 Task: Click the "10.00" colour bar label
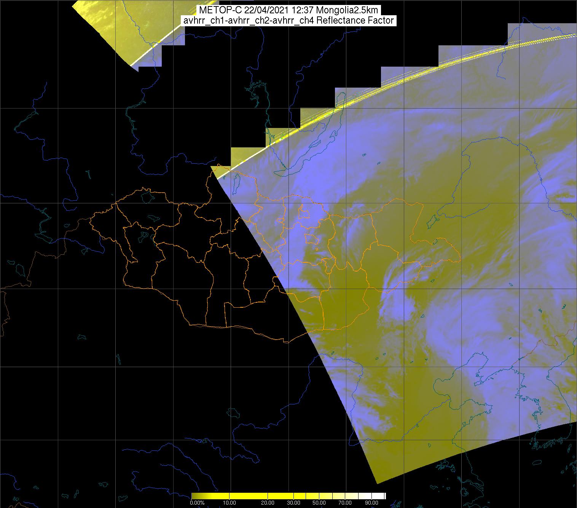[x=230, y=503]
